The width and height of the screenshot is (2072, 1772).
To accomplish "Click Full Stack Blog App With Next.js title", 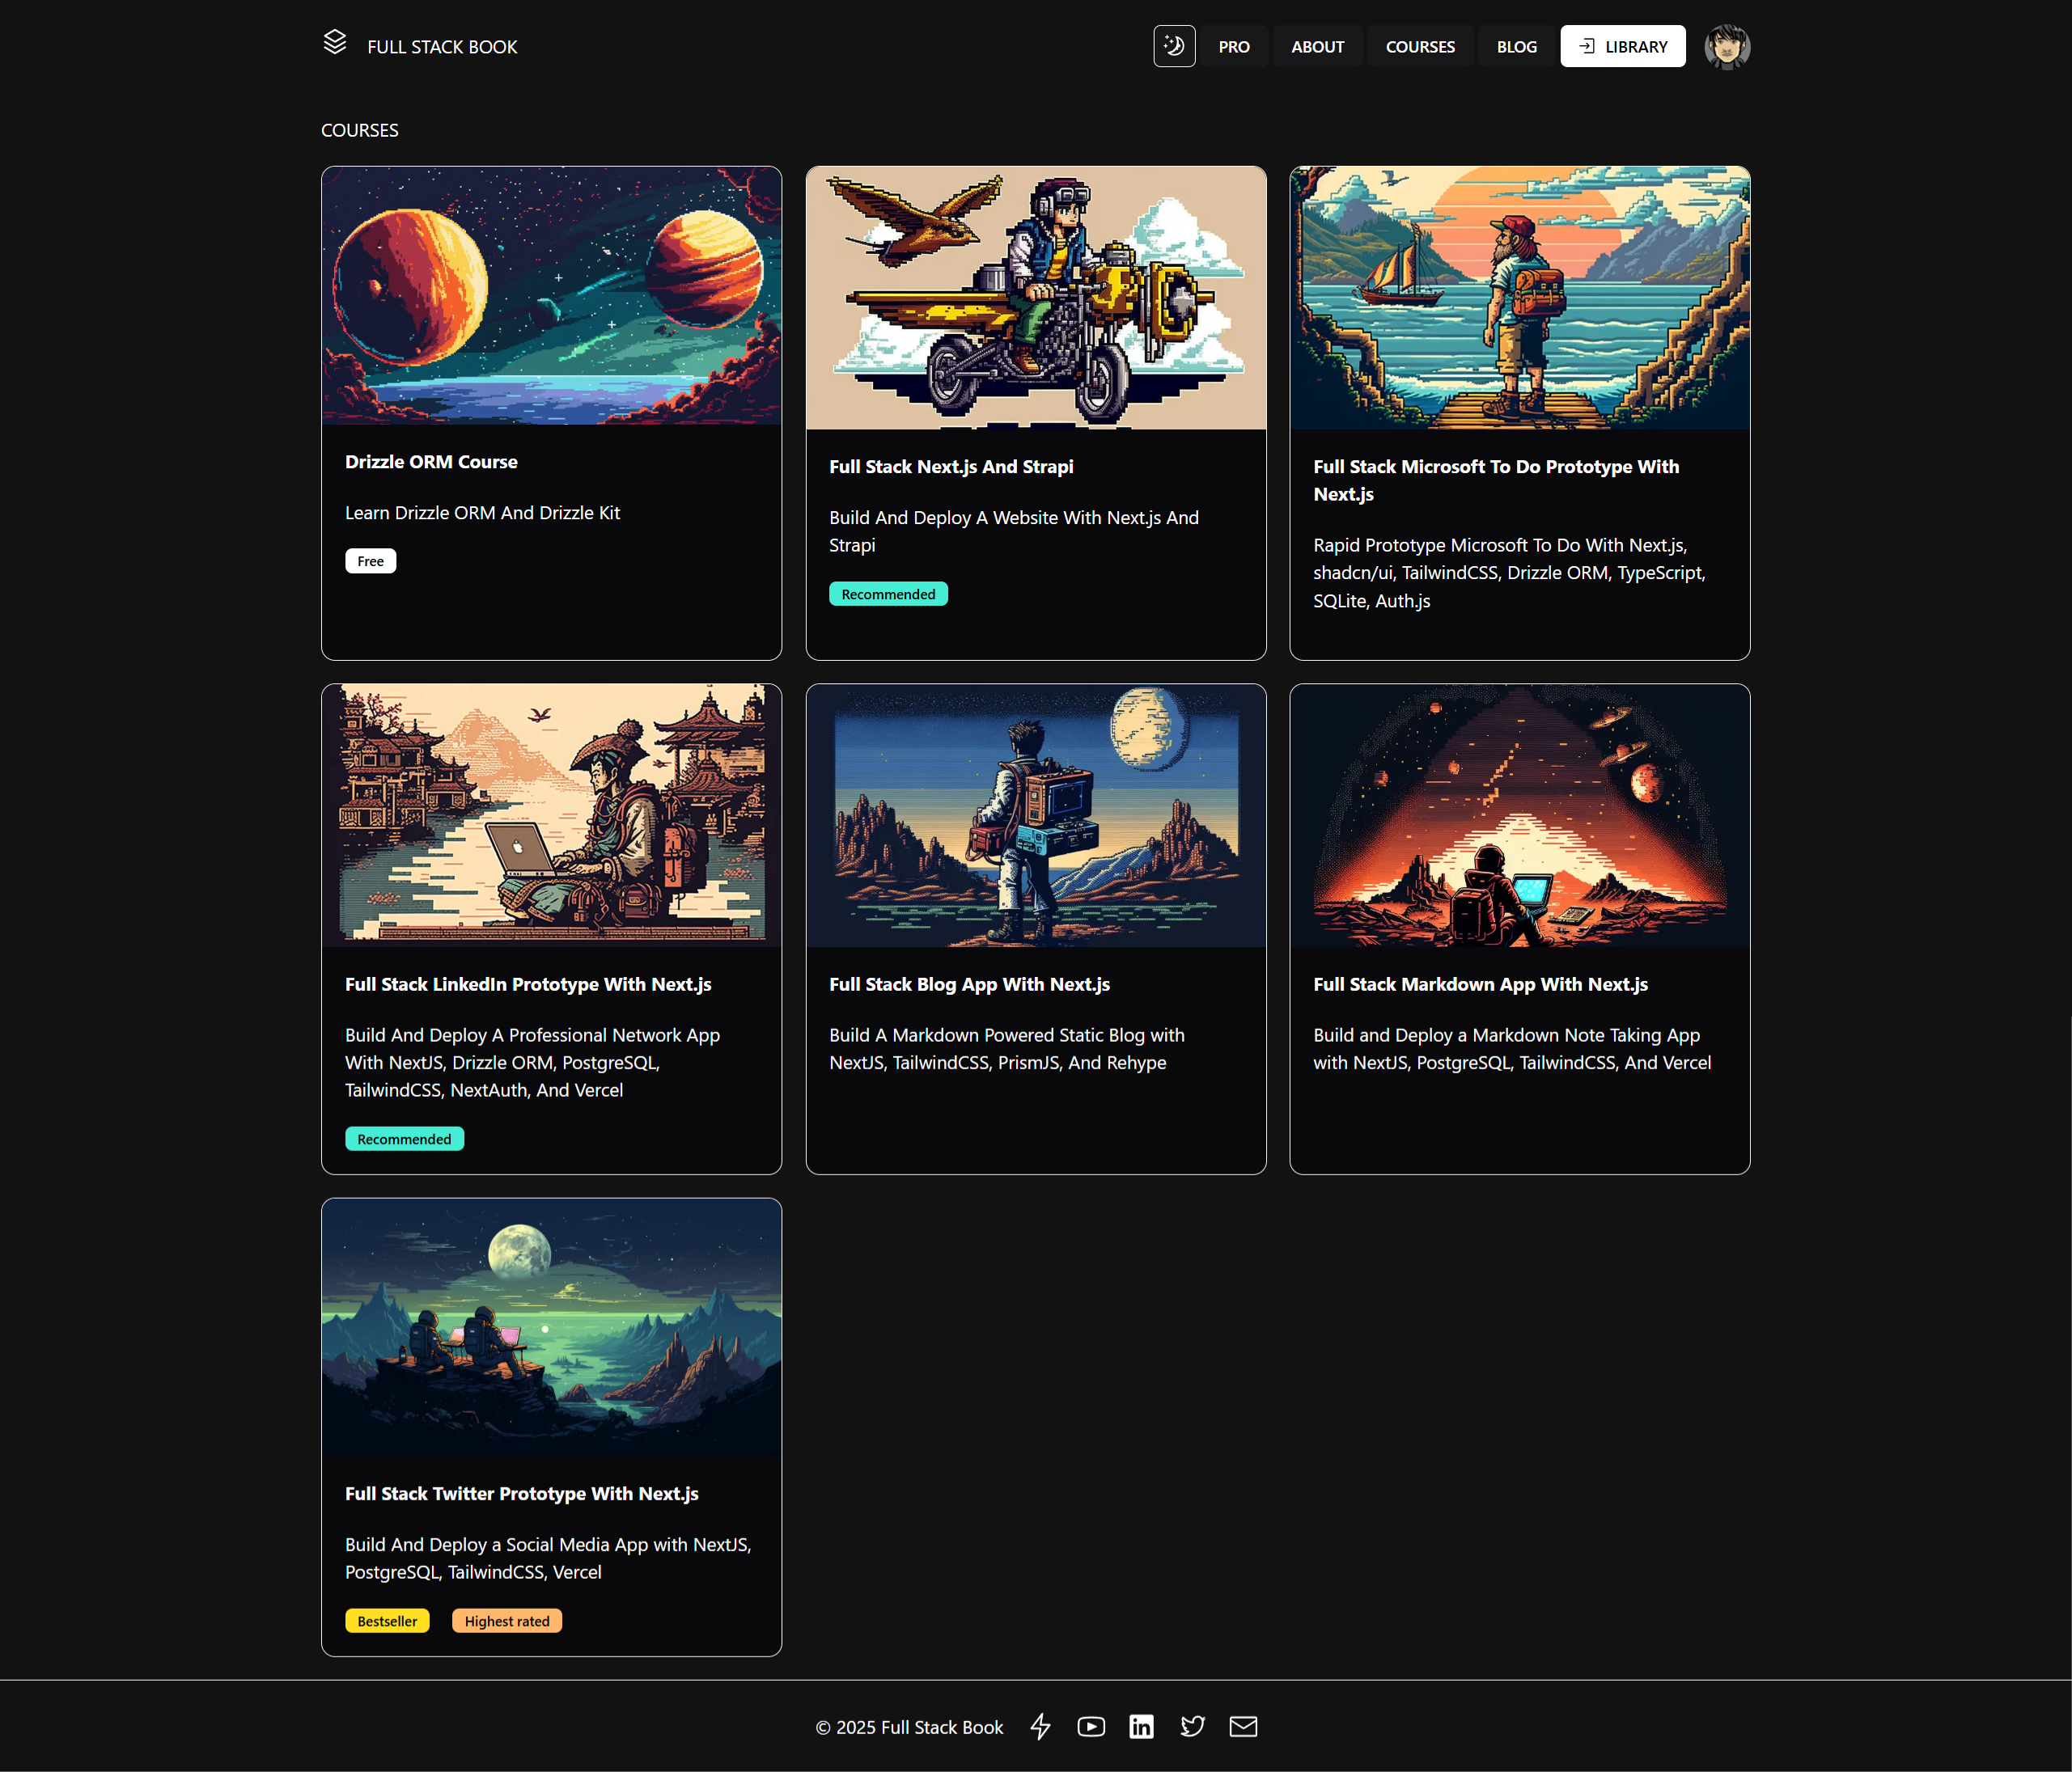I will (969, 984).
